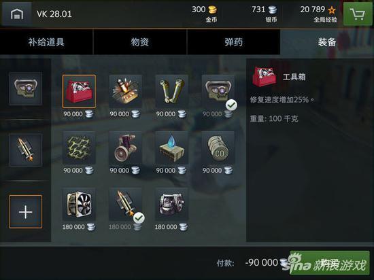
Task: Toggle the installed optics item with checkmark
Action: (218, 91)
